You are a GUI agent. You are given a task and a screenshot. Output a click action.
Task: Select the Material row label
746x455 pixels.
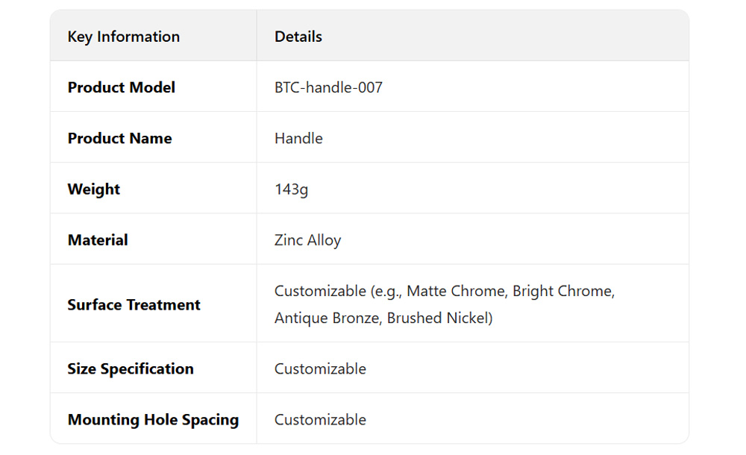pos(98,239)
